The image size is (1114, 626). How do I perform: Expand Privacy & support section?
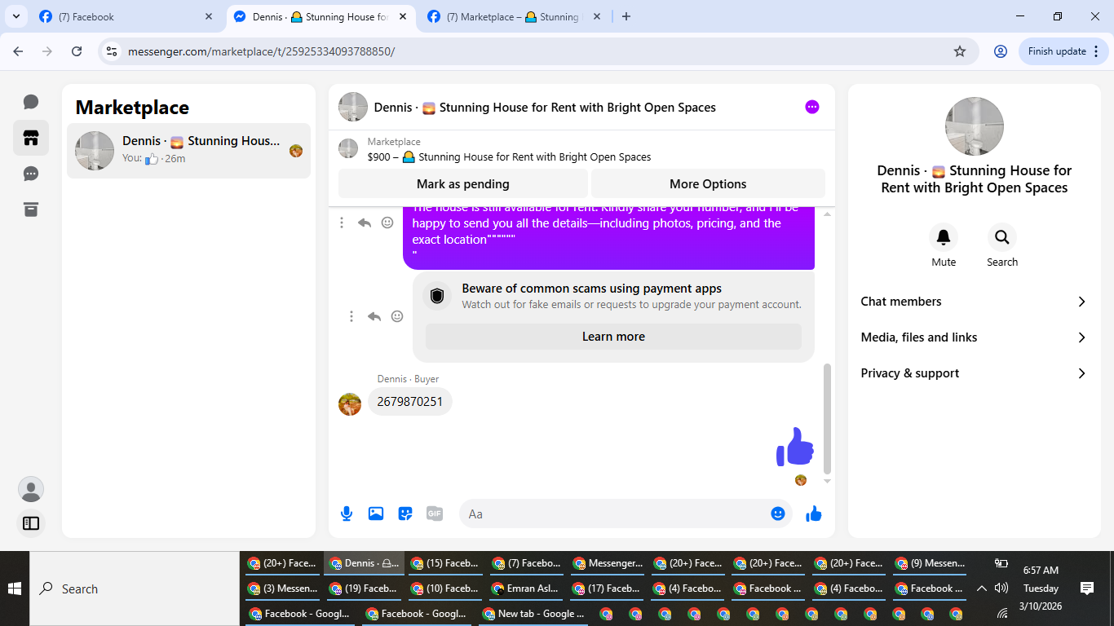(975, 373)
